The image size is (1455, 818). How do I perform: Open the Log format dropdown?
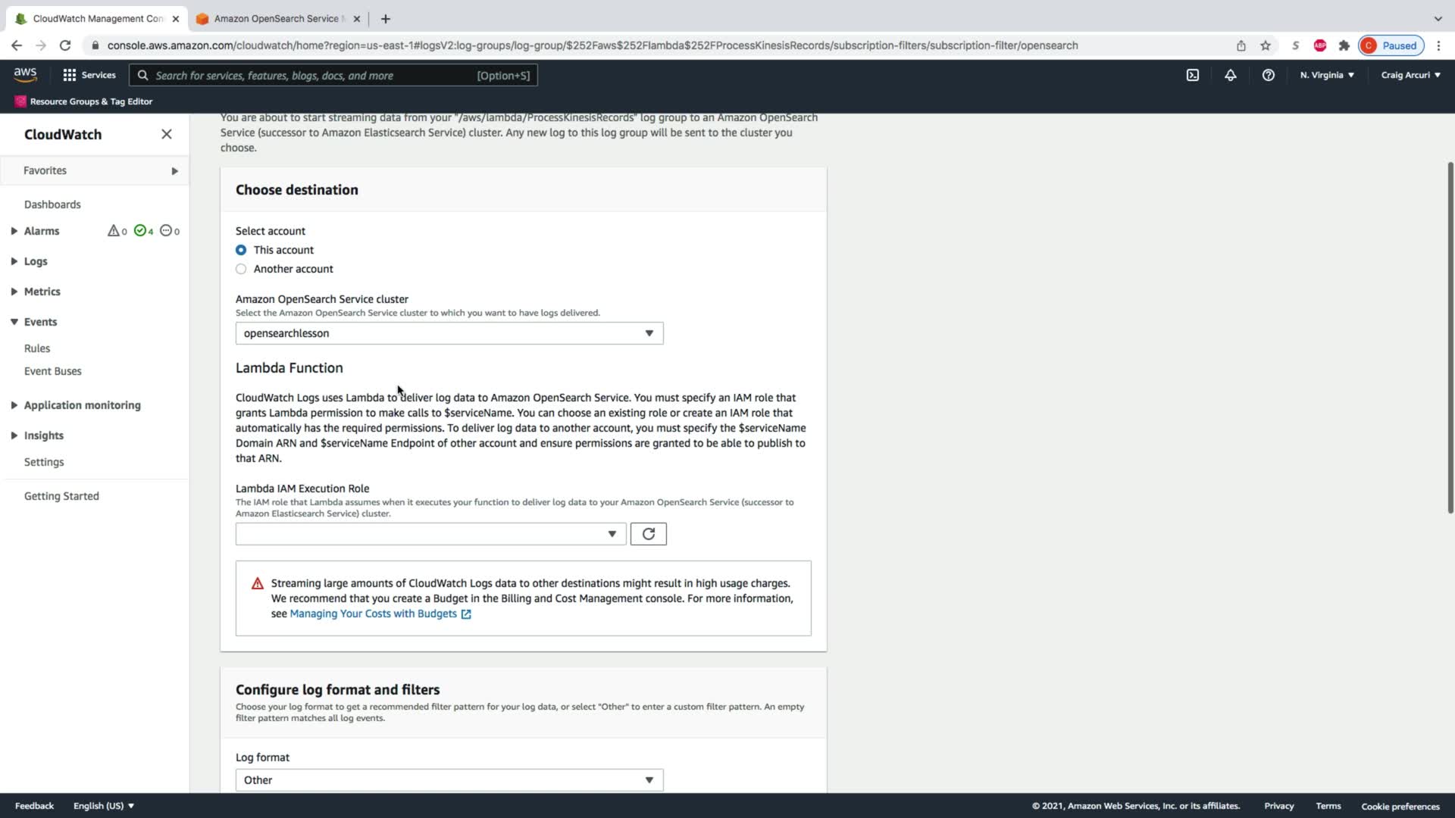449,780
